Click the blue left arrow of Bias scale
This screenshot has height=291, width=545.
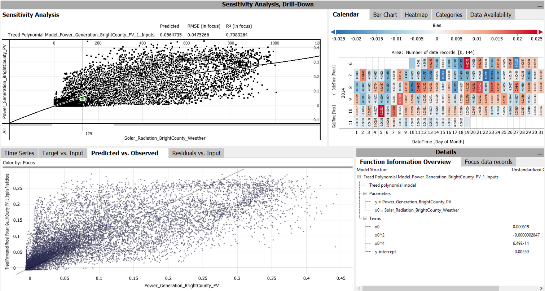[x=333, y=32]
